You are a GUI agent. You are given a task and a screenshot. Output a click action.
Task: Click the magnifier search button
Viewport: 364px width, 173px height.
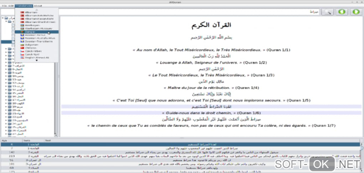pos(328,12)
